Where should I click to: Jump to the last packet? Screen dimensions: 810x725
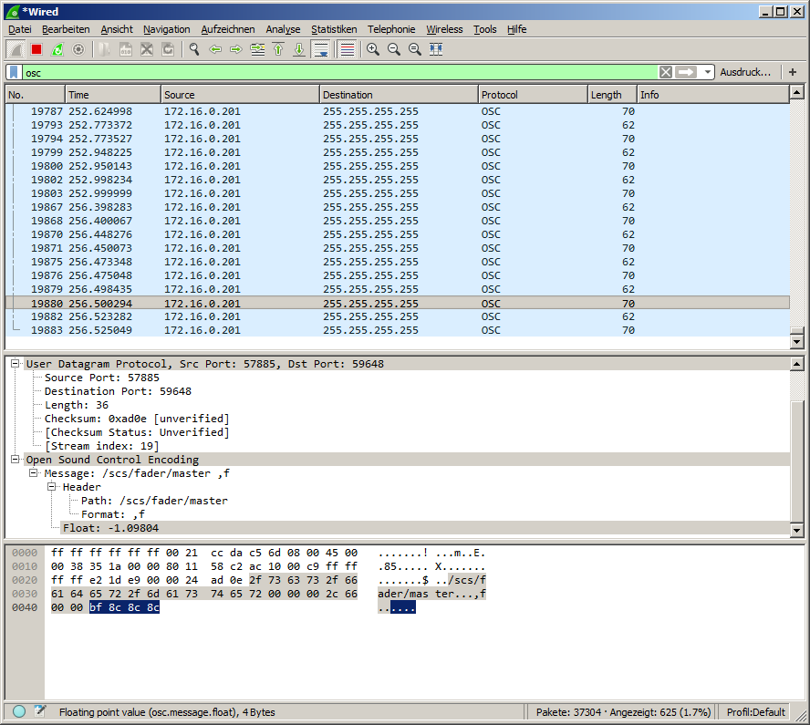(299, 49)
